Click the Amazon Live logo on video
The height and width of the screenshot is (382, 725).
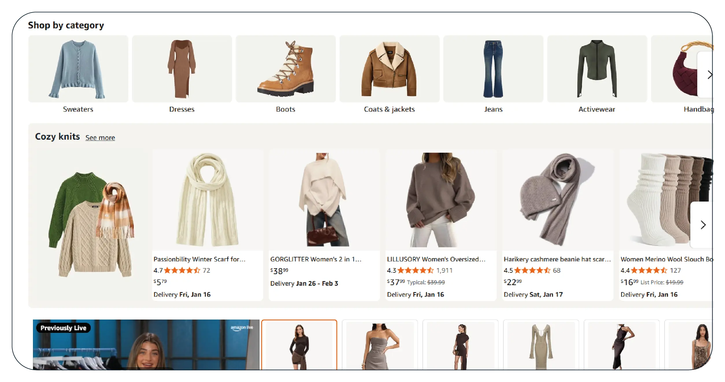pos(242,328)
